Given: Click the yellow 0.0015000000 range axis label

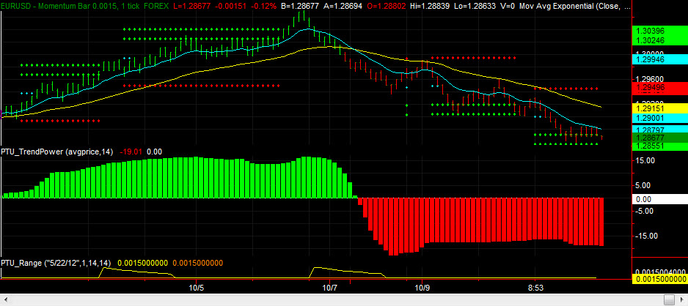Looking at the screenshot, I should [659, 280].
